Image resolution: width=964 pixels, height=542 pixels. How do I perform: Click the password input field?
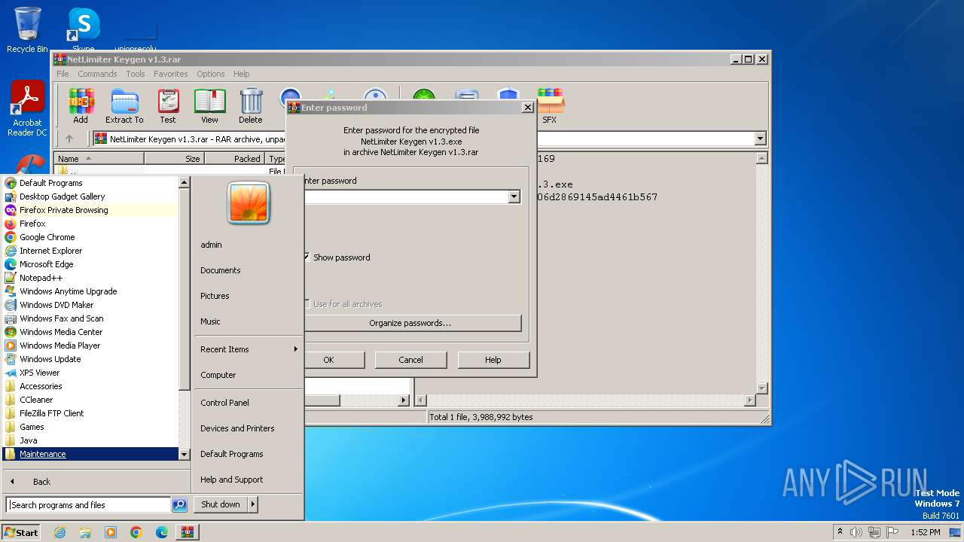click(406, 197)
